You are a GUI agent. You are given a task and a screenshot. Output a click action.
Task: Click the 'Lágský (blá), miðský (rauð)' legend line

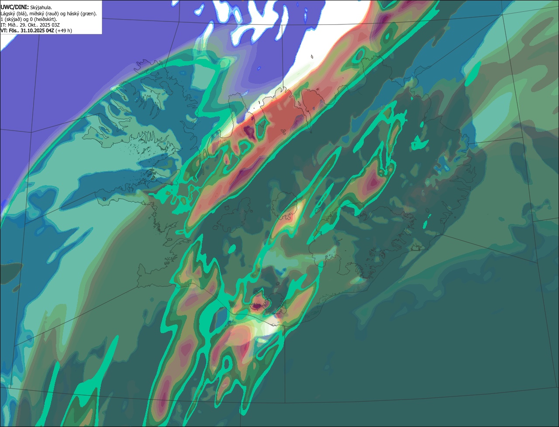pos(49,14)
